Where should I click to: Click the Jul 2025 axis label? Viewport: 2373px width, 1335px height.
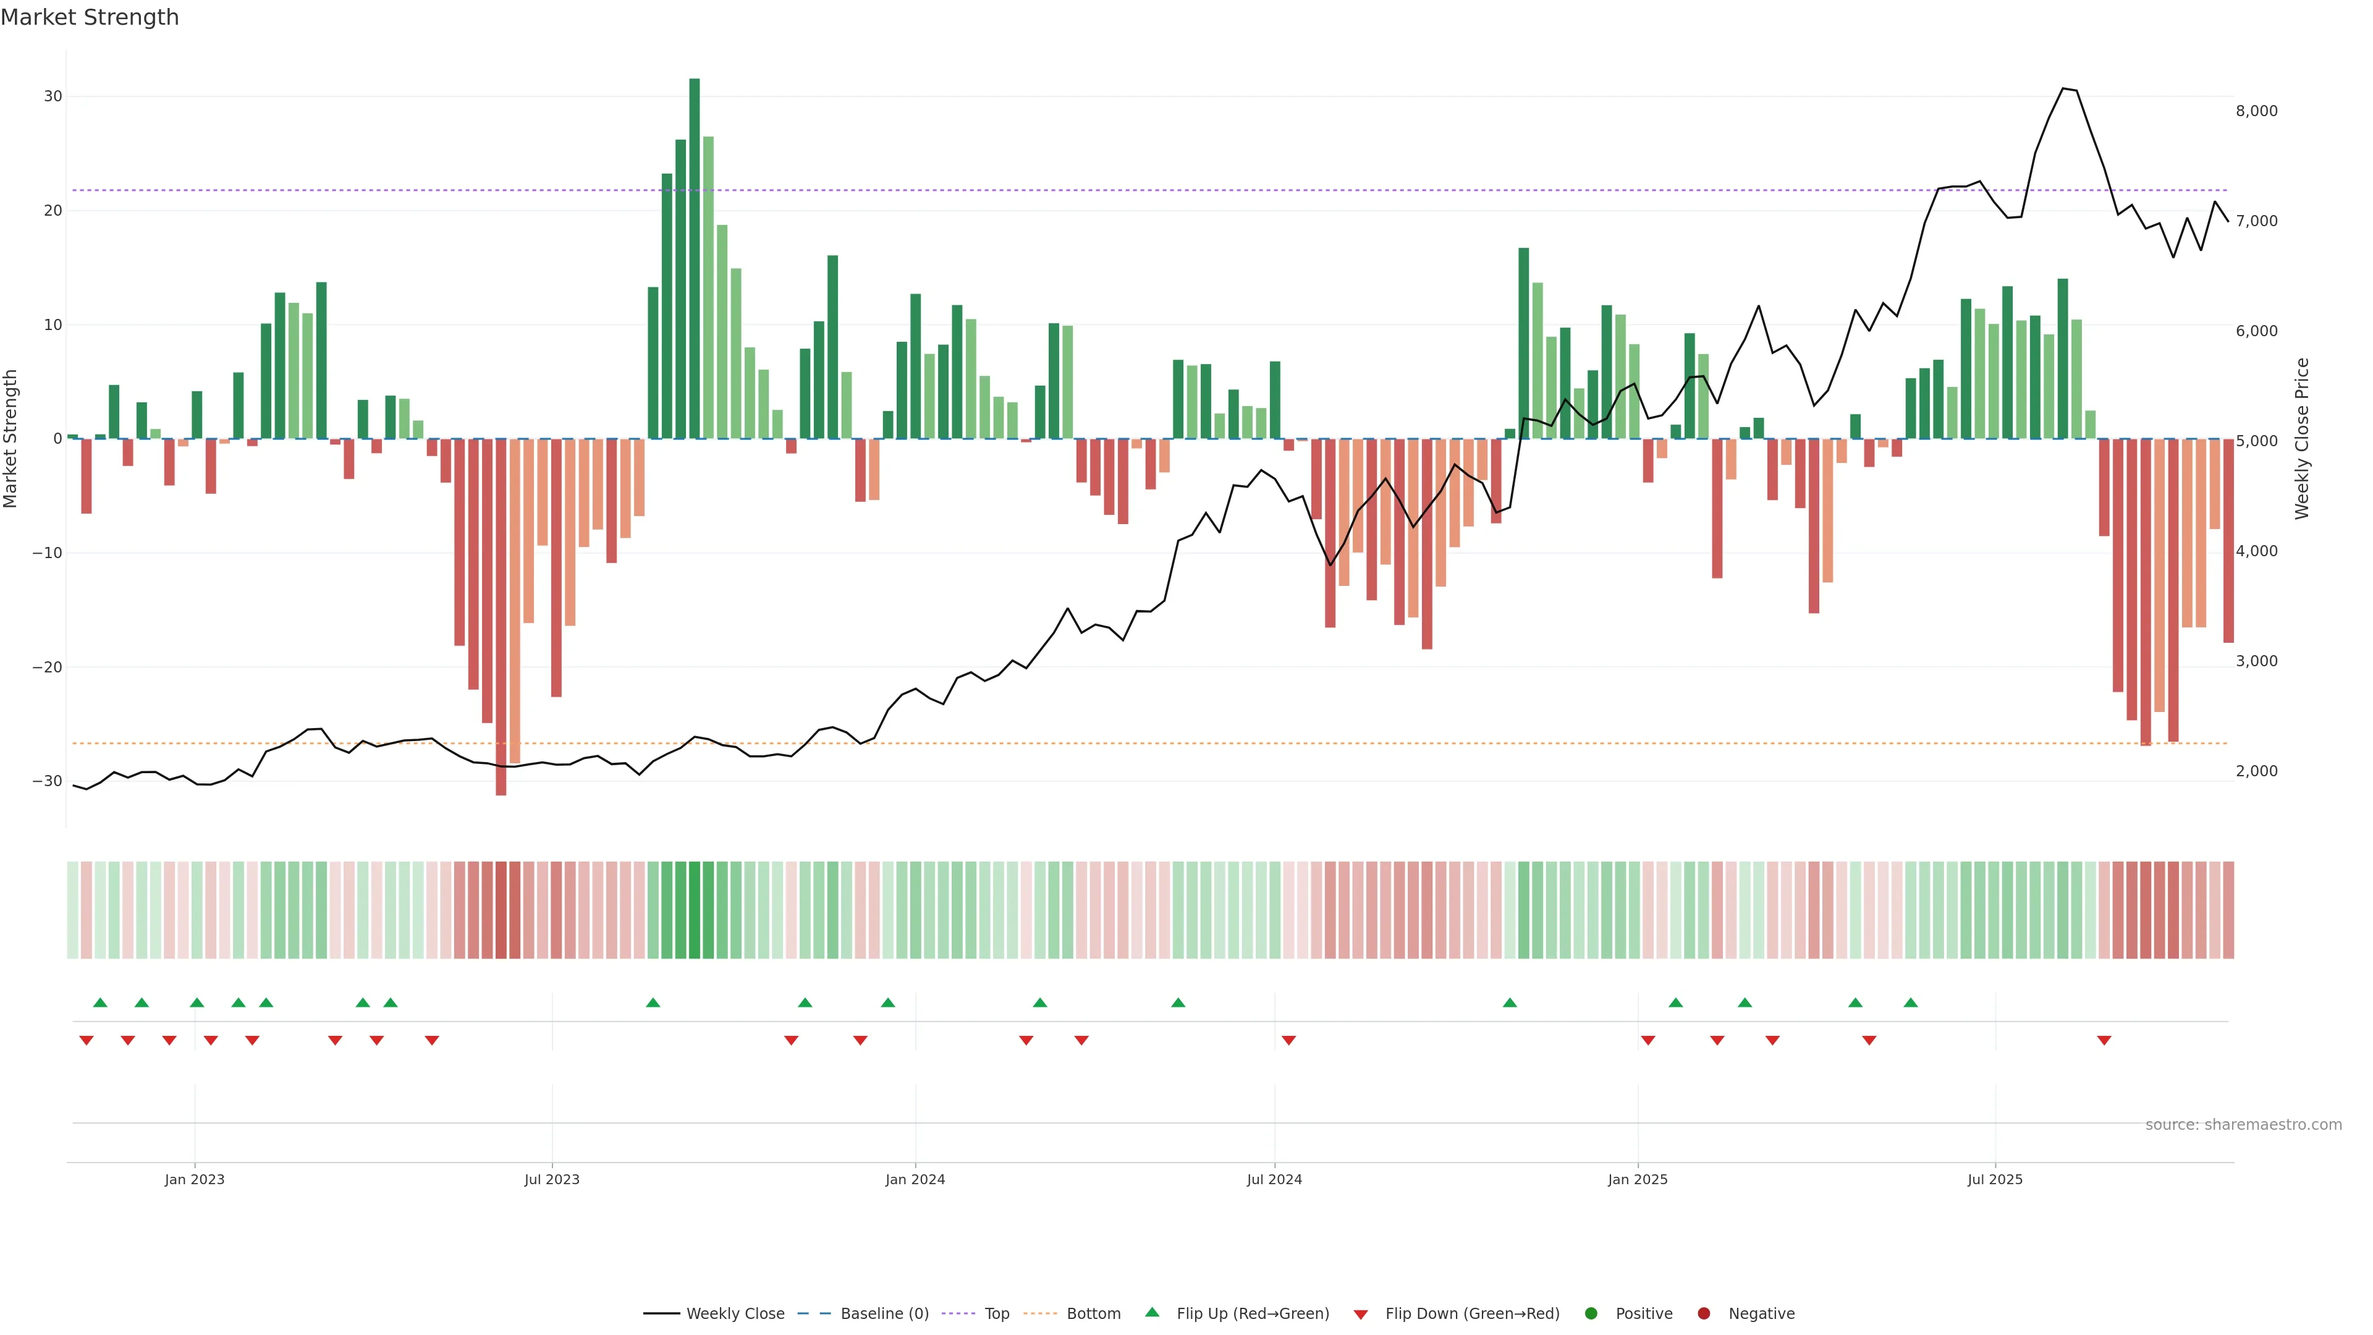[x=1994, y=1179]
